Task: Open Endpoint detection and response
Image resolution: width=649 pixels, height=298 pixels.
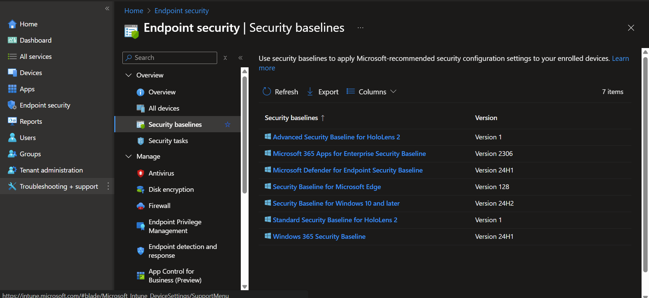Action: pos(183,251)
